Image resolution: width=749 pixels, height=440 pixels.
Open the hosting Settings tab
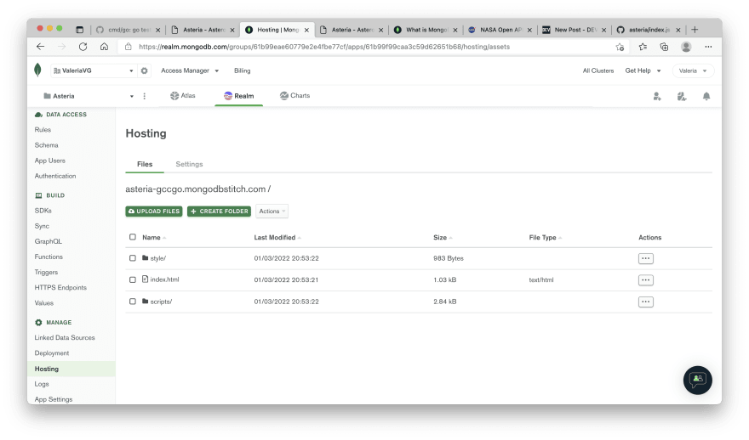(189, 164)
